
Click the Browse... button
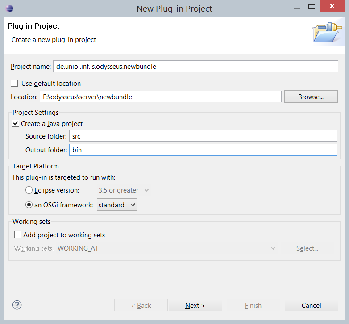311,97
